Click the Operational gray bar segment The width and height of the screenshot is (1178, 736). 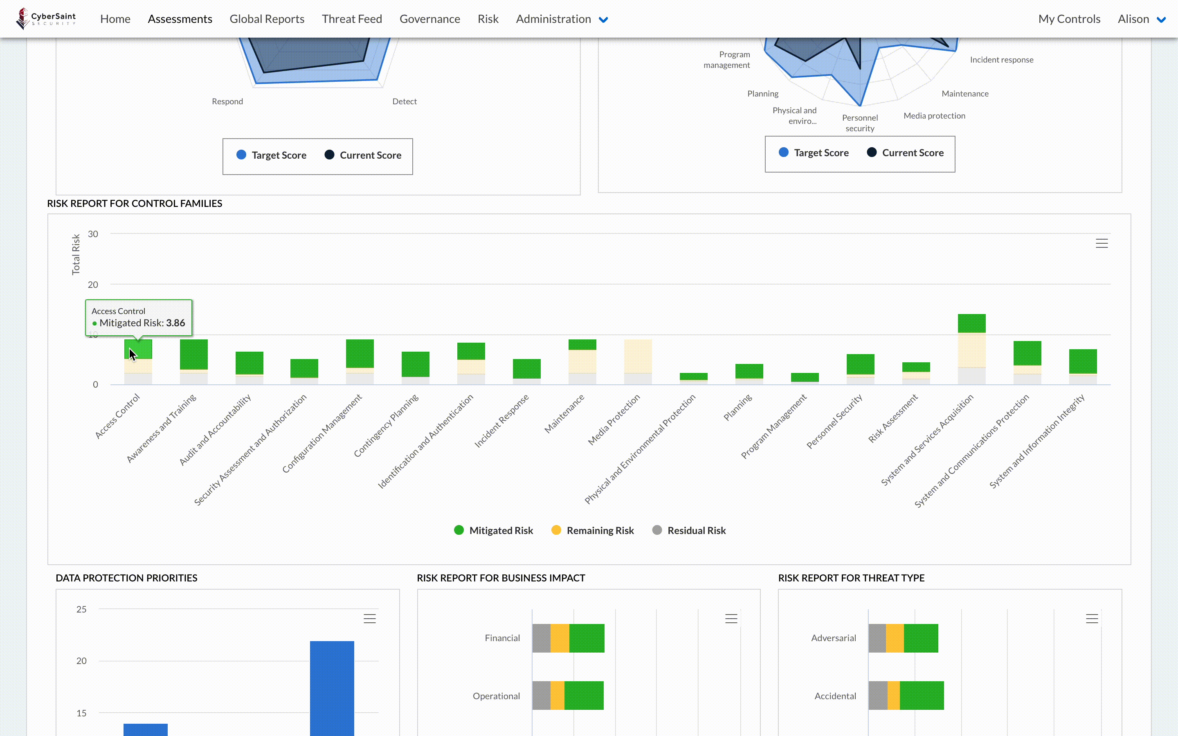[x=541, y=695]
